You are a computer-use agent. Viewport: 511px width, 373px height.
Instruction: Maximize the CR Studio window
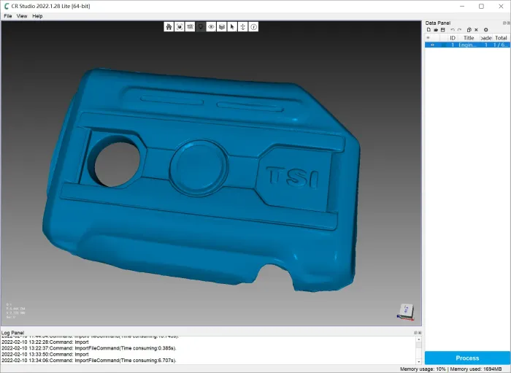click(x=481, y=6)
